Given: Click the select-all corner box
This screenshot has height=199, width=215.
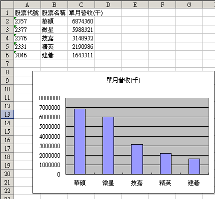Looking at the screenshot, I should pos(7,4).
